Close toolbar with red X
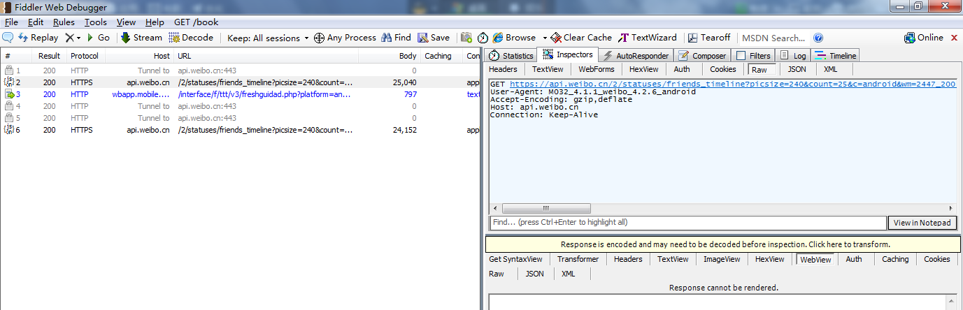The image size is (963, 310). 954,38
